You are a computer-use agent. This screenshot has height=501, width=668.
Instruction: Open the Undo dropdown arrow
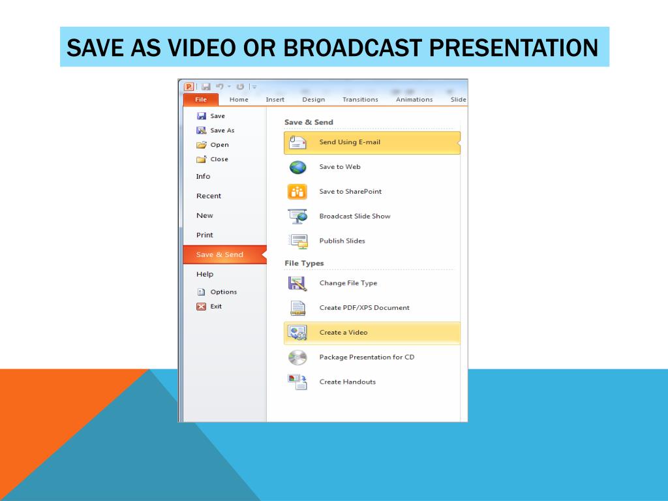pos(229,87)
